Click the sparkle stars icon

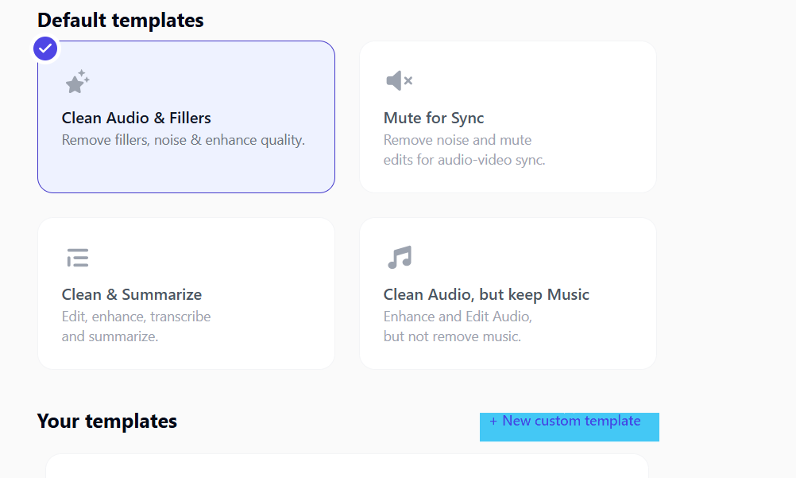coord(77,82)
